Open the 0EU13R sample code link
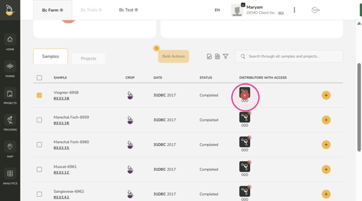 (62, 123)
